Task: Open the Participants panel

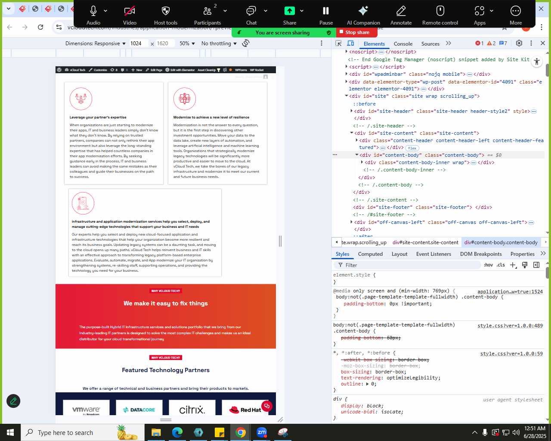Action: 207,15
